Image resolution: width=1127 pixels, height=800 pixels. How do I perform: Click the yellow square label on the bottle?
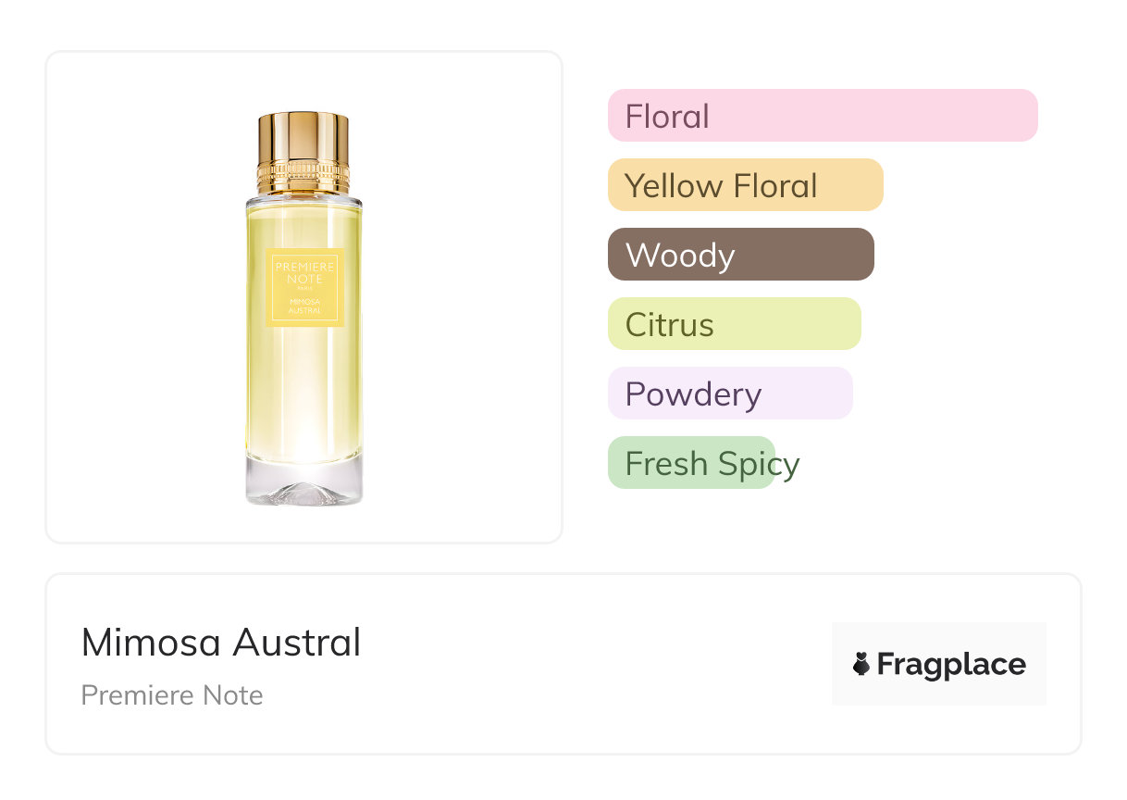click(x=304, y=287)
